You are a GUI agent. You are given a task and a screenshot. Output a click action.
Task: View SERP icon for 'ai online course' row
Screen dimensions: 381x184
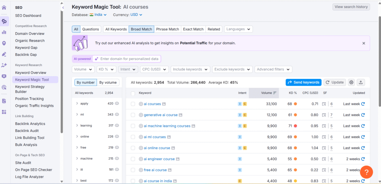[324, 148]
